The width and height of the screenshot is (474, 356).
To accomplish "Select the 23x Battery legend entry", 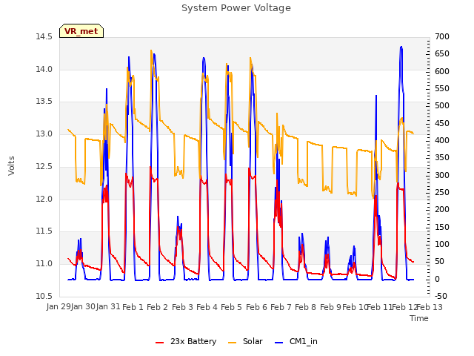I will (x=186, y=341).
